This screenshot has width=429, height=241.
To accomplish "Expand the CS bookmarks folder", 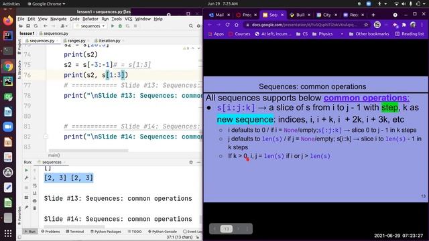I will click(x=302, y=34).
